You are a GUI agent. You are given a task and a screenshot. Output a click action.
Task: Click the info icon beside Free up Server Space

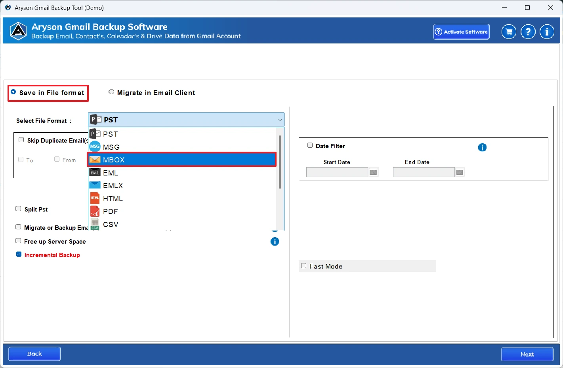pos(275,242)
